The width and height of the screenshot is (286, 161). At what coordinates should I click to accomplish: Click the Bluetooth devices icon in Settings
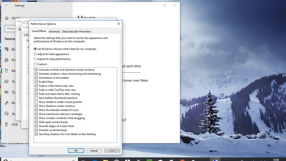click(6, 49)
